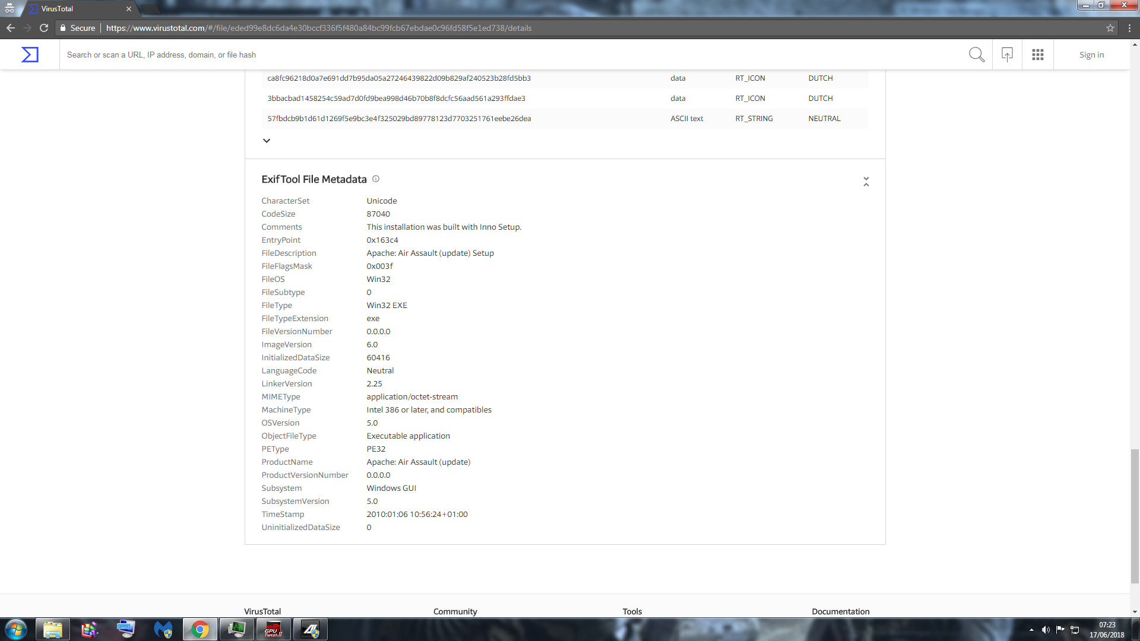Click the ExifTool info icon

pos(376,179)
